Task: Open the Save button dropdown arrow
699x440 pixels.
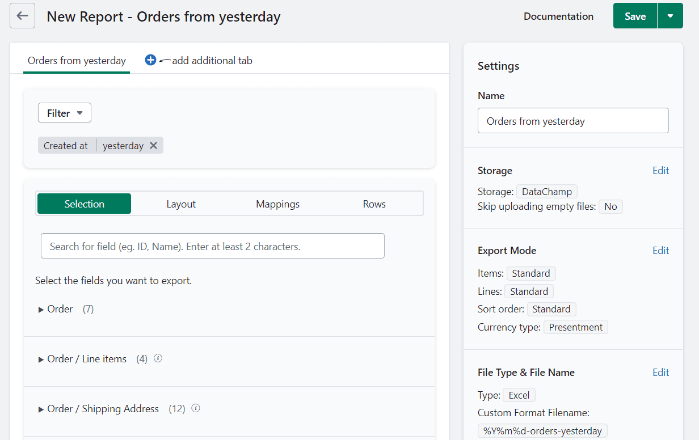Action: point(670,16)
